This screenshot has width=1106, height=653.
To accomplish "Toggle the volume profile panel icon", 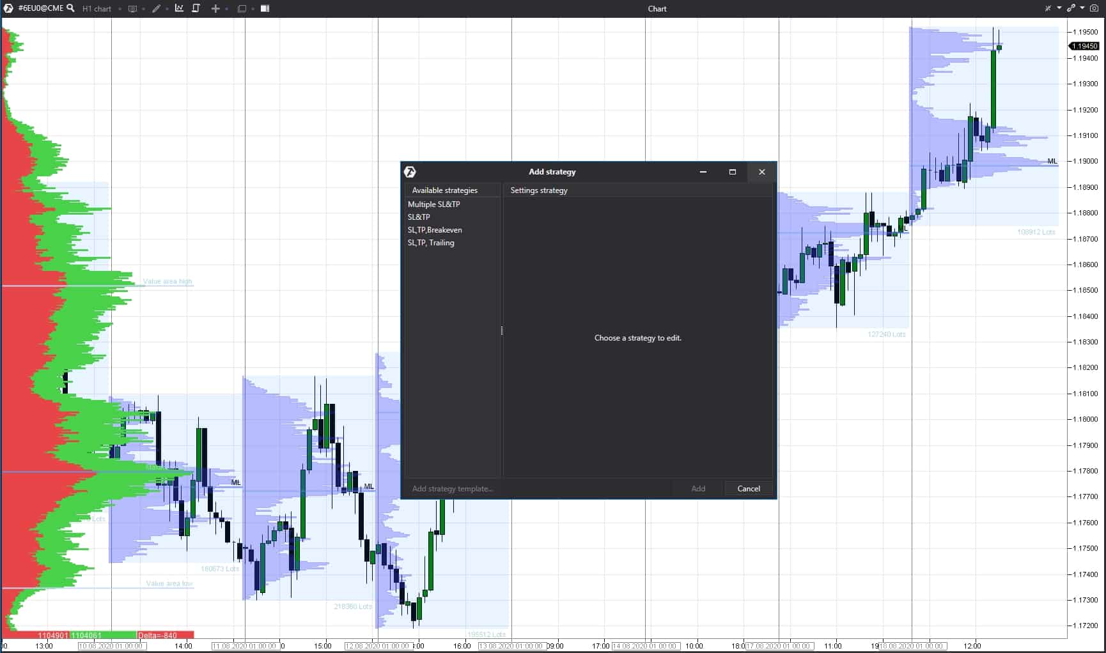I will [x=264, y=8].
